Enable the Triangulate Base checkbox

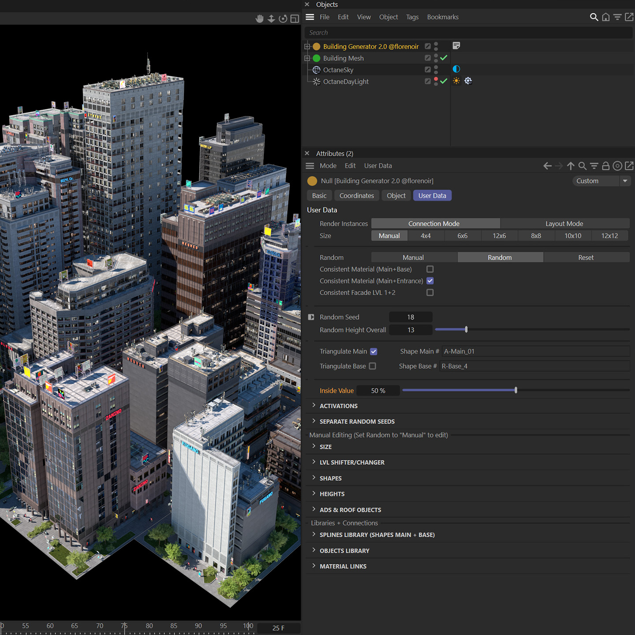373,366
